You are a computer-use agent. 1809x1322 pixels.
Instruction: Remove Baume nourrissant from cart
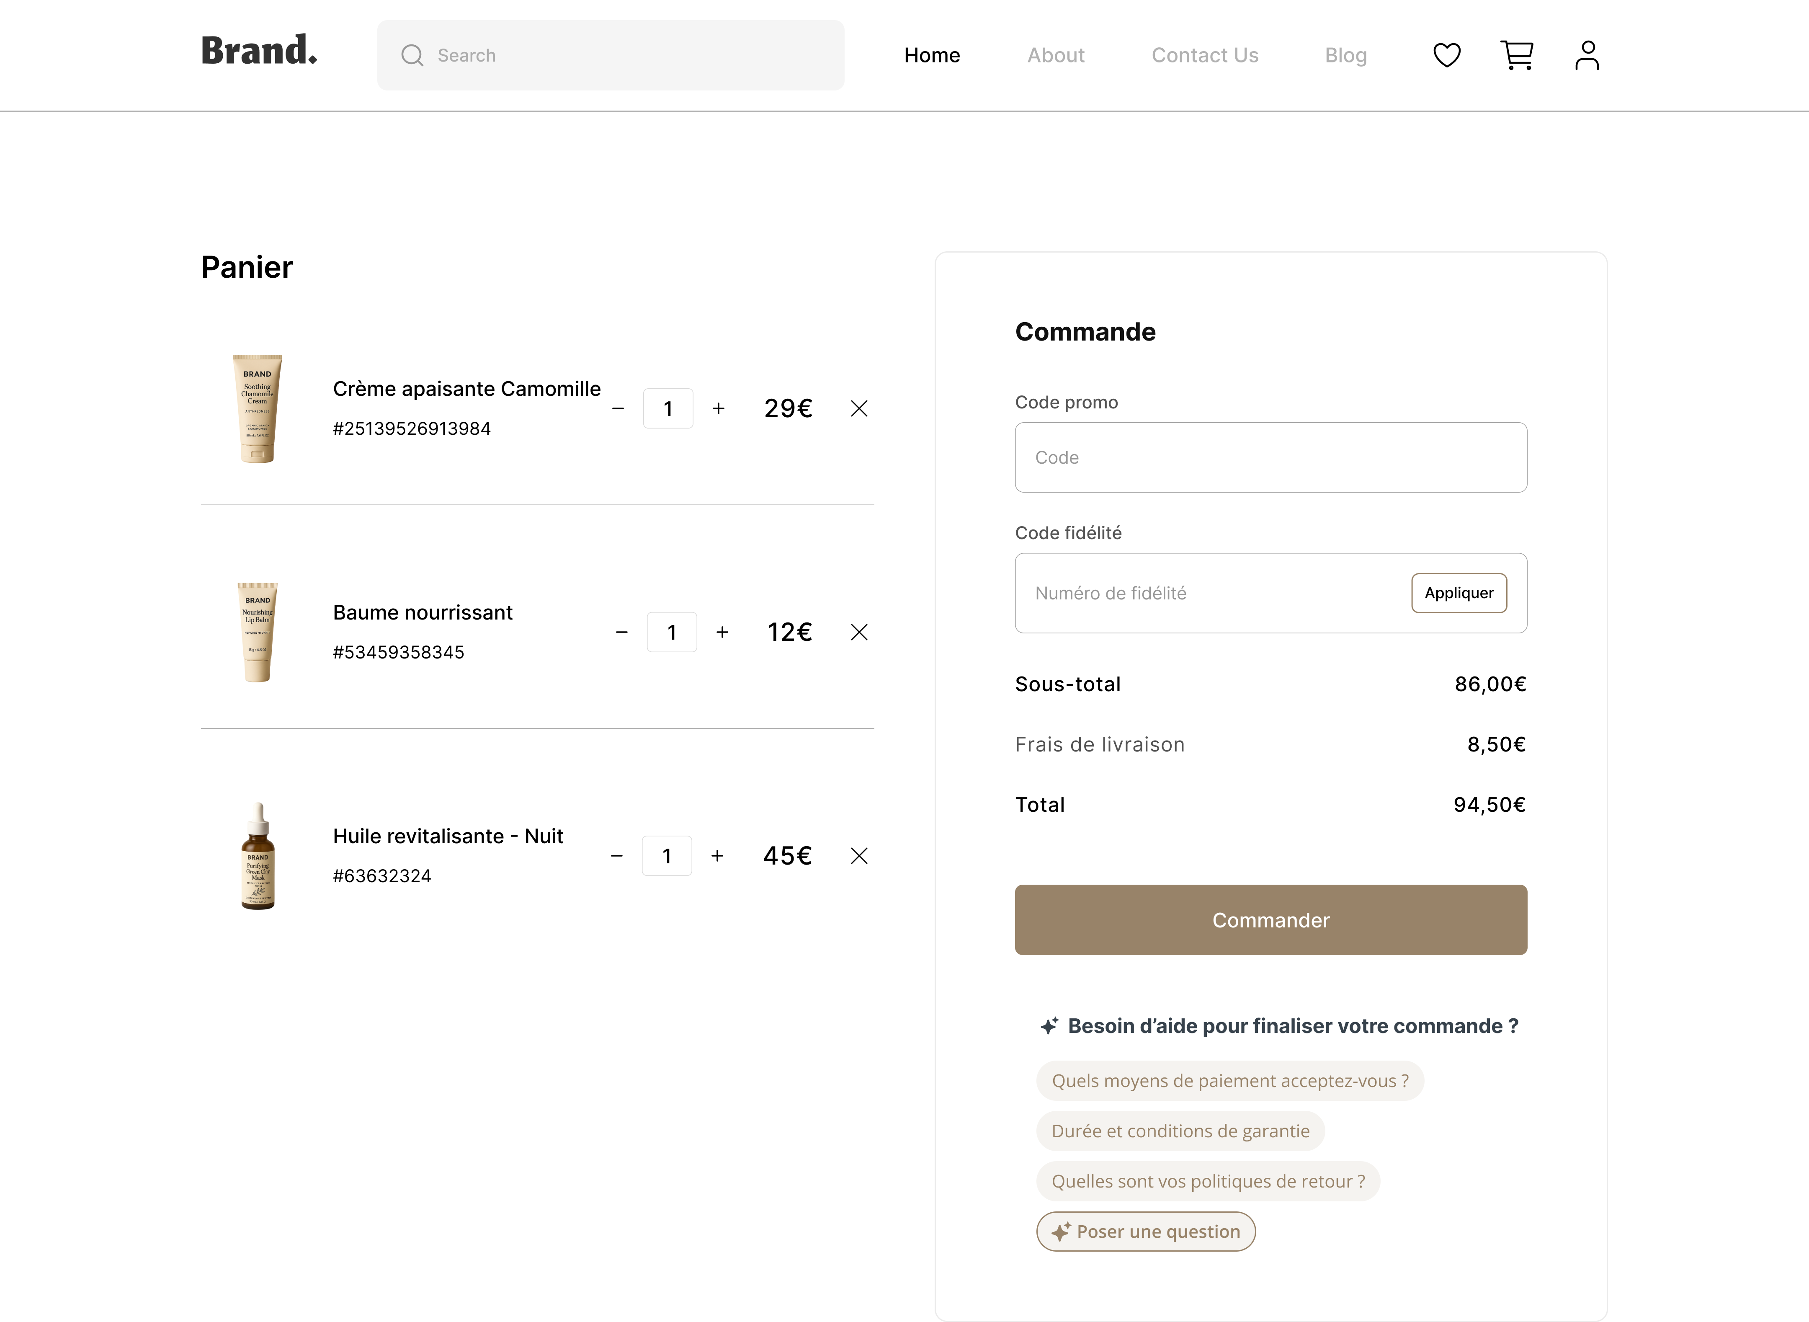tap(859, 632)
